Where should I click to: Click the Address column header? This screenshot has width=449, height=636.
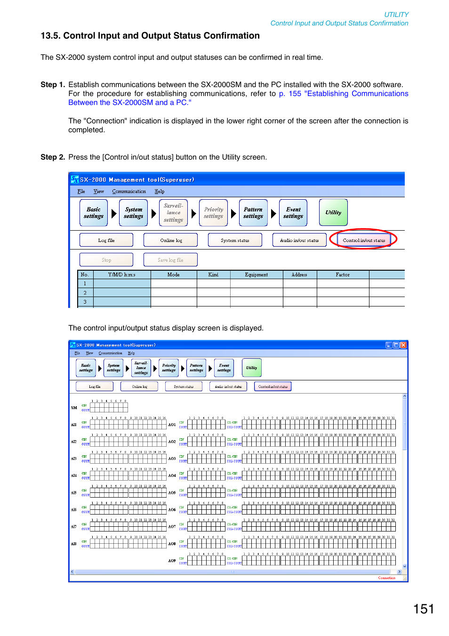299,274
